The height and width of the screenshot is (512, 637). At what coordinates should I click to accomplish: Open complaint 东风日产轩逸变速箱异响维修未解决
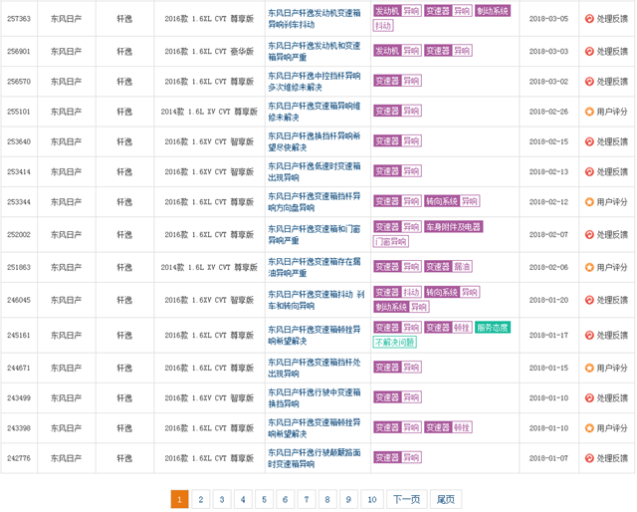[315, 112]
